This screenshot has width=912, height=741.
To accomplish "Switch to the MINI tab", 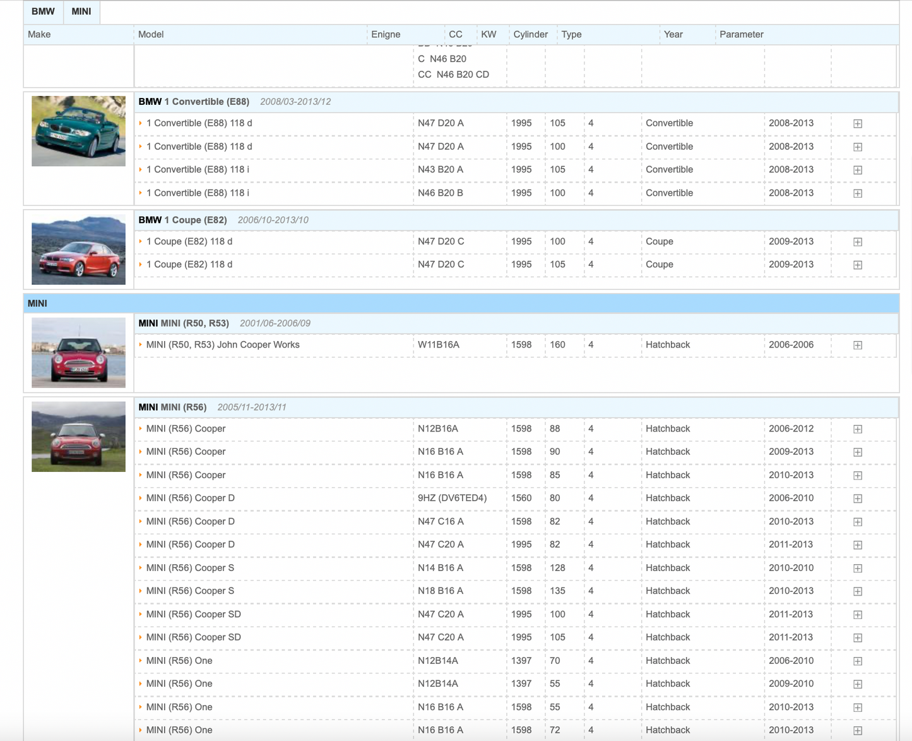I will pos(81,11).
